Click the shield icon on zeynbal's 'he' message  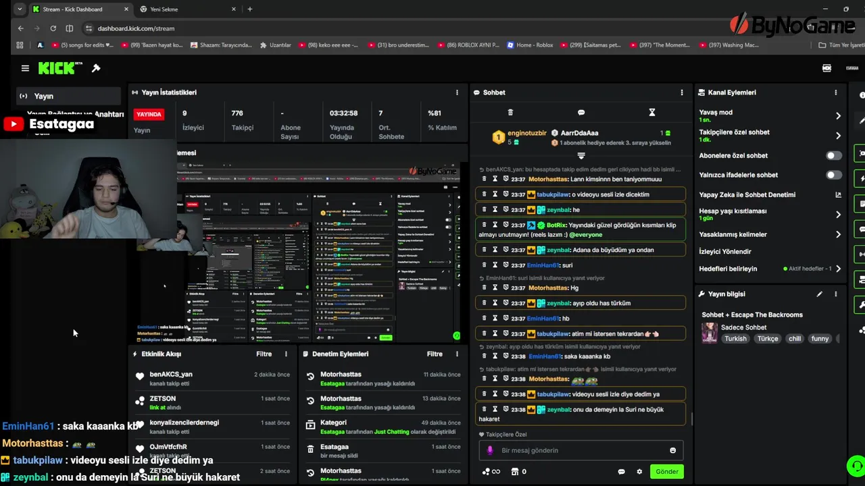click(505, 209)
